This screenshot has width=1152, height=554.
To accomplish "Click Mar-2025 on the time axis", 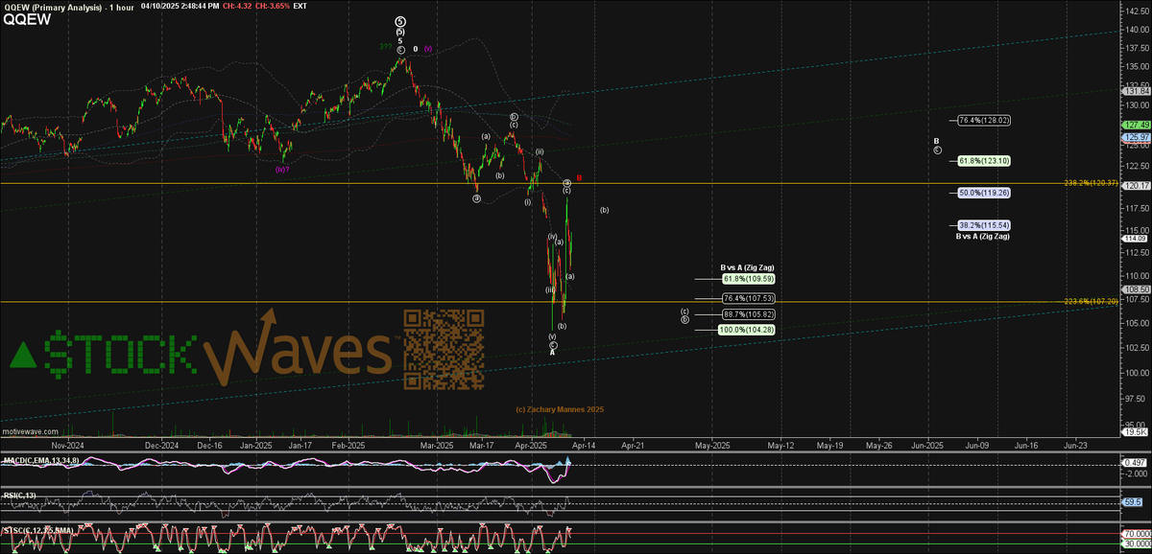I will (x=437, y=446).
